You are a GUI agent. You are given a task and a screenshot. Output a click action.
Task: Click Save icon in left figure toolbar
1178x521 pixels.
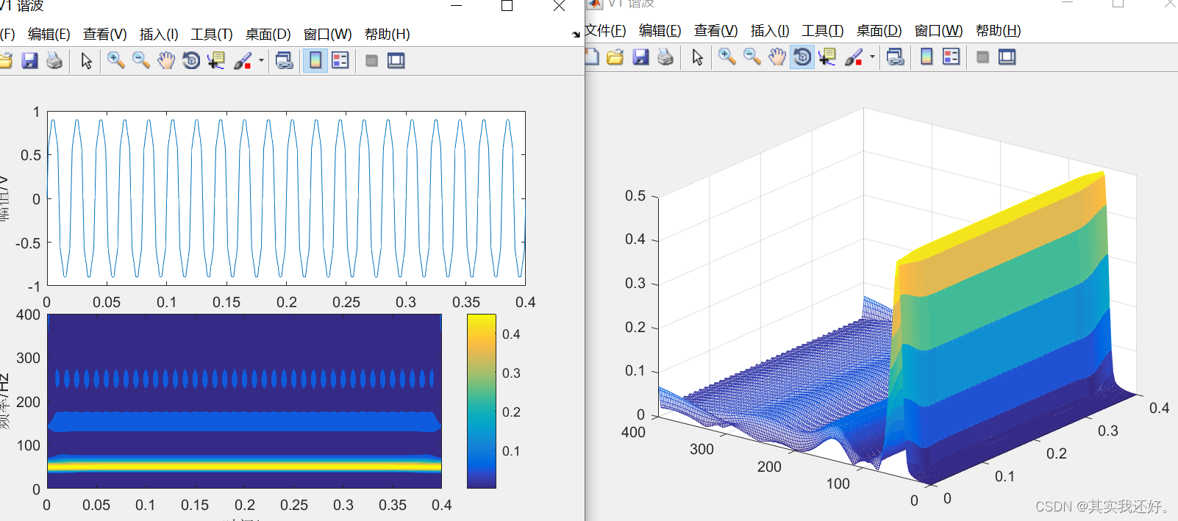click(29, 61)
